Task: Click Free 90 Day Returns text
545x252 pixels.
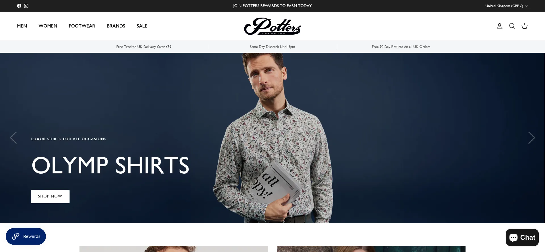Action: pos(401,47)
